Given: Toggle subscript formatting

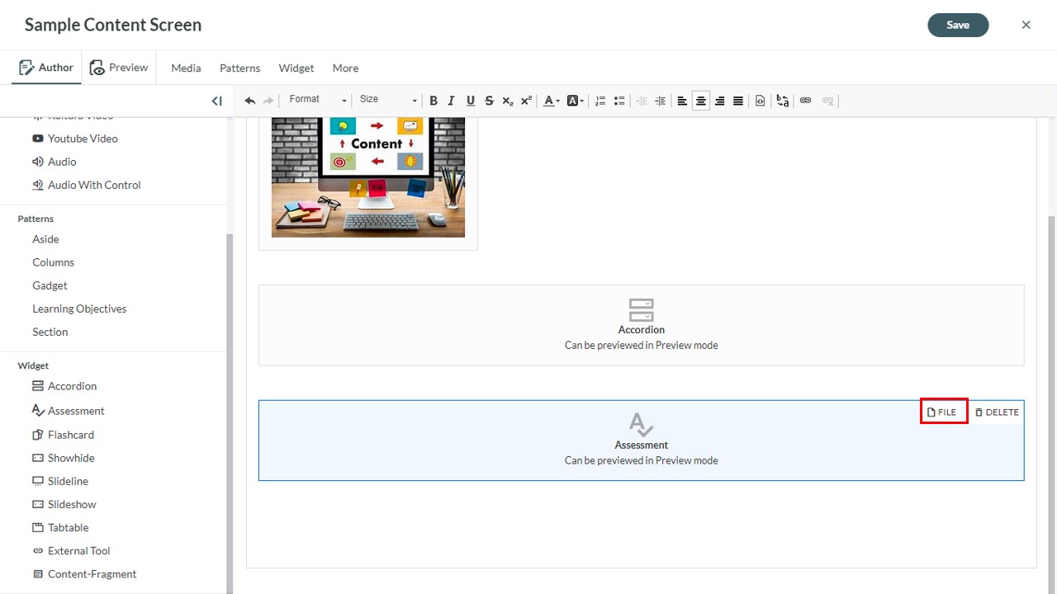Looking at the screenshot, I should (508, 101).
